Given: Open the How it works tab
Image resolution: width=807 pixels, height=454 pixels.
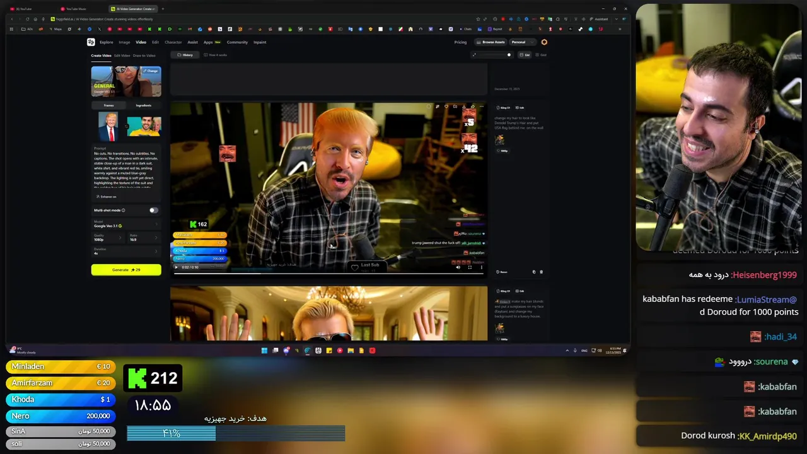Looking at the screenshot, I should [216, 55].
